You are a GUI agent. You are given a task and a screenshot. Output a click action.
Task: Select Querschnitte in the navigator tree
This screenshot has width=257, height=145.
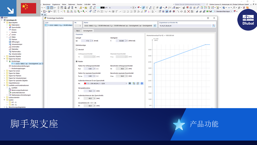[16, 27]
